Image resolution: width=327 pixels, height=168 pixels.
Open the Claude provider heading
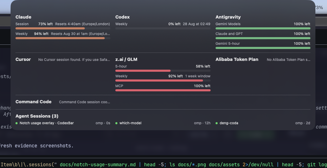click(x=23, y=17)
